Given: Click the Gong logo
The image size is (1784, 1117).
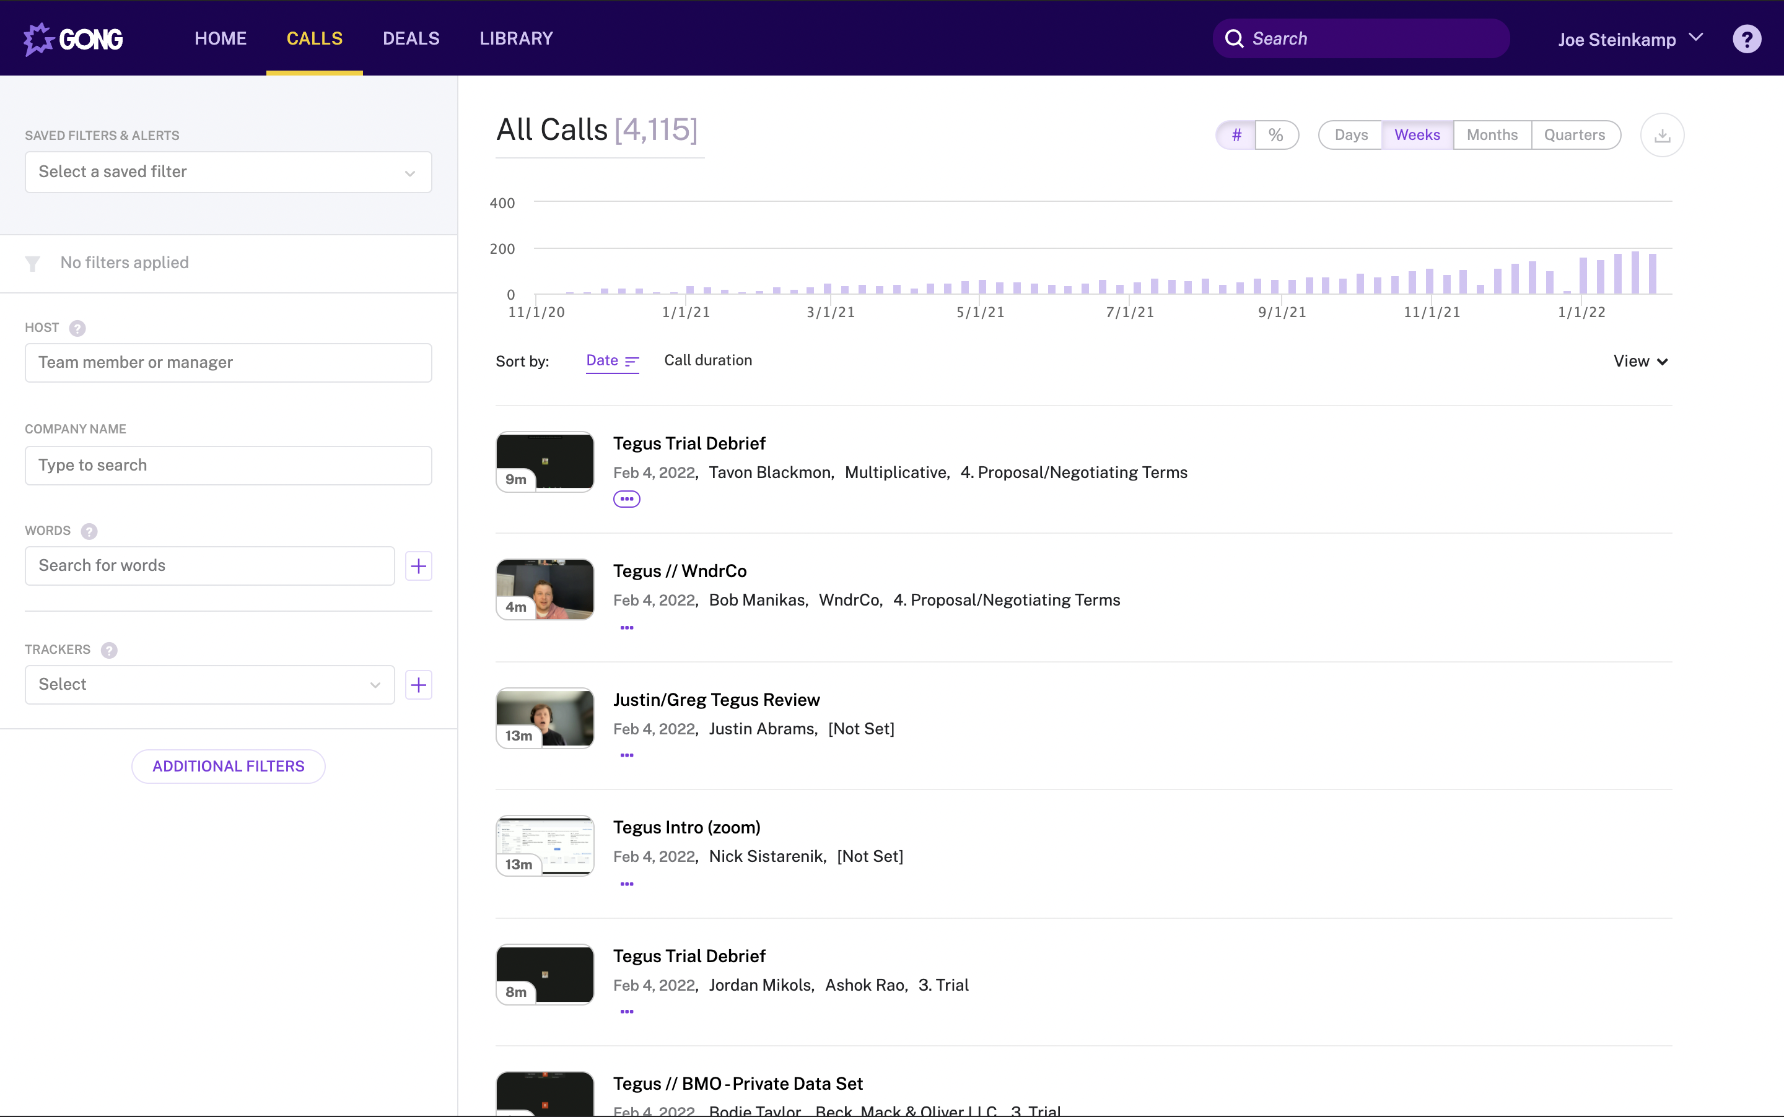Looking at the screenshot, I should (73, 38).
